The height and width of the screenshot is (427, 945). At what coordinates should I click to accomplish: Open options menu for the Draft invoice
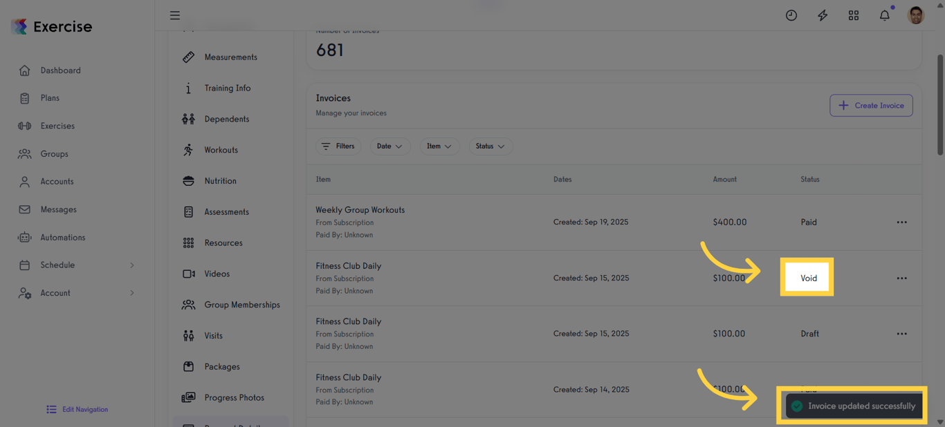(901, 334)
